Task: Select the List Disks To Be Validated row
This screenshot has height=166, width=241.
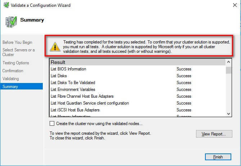Action: (137, 83)
